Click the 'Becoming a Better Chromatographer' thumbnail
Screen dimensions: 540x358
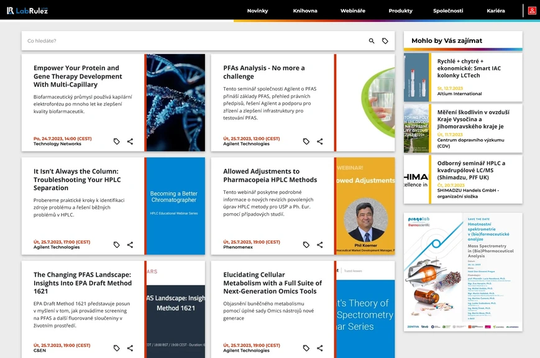176,206
